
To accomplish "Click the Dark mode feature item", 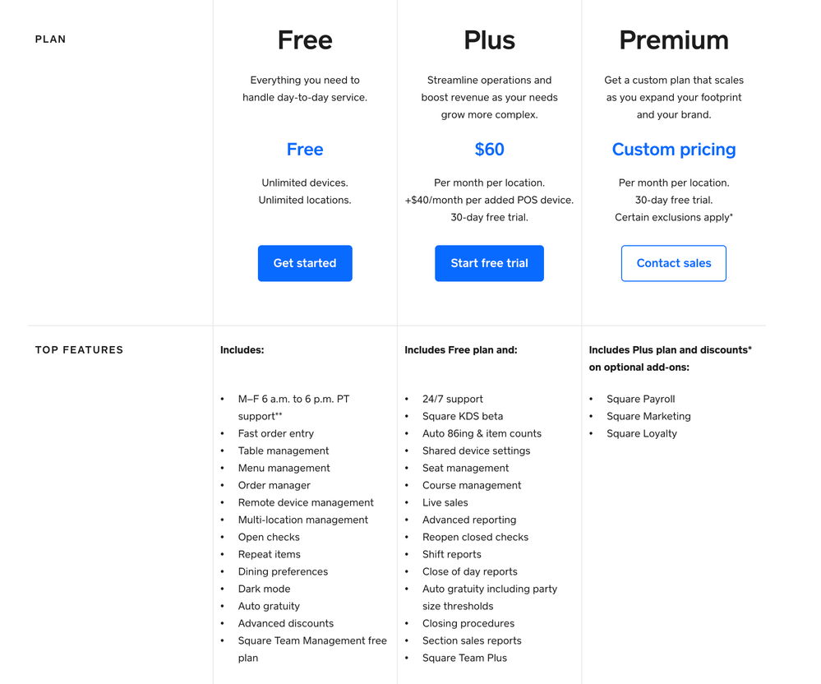I will (264, 589).
